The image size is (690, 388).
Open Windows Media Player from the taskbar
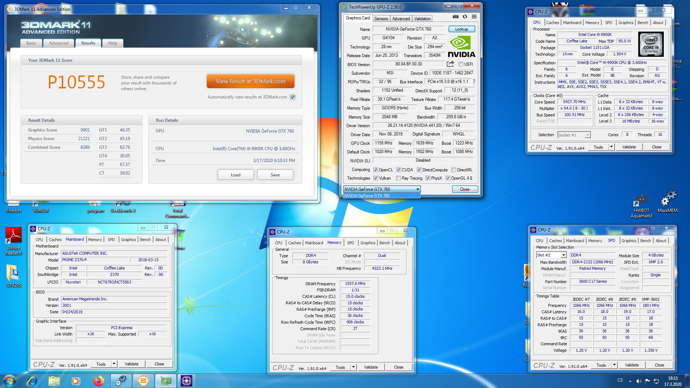pyautogui.click(x=76, y=381)
